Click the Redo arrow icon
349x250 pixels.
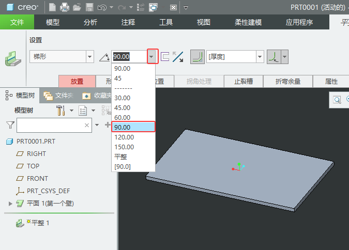coord(122,8)
